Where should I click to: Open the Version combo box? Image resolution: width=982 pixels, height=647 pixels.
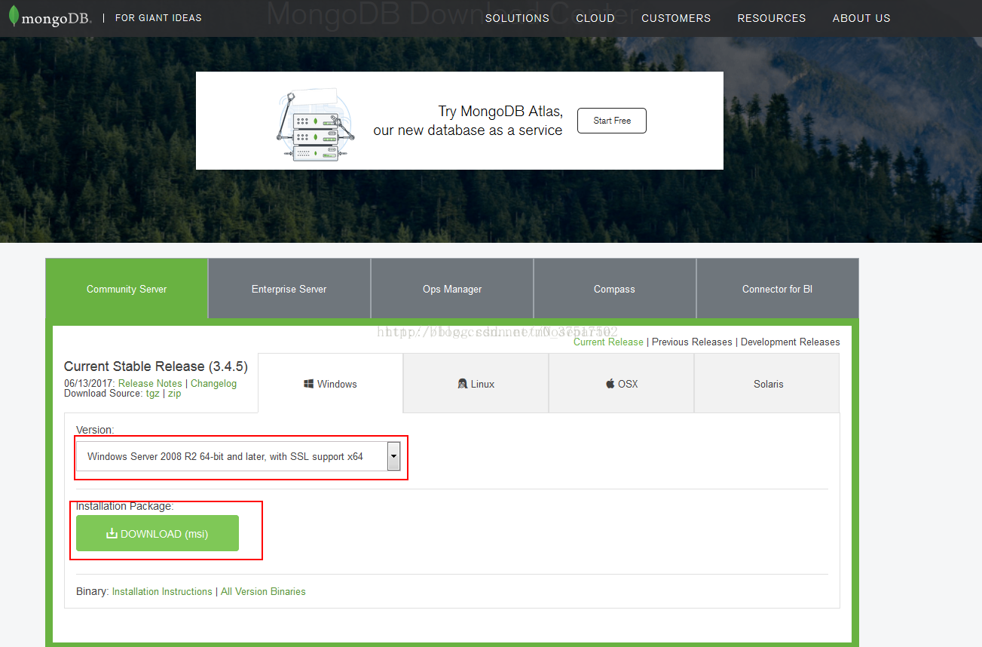(x=238, y=456)
